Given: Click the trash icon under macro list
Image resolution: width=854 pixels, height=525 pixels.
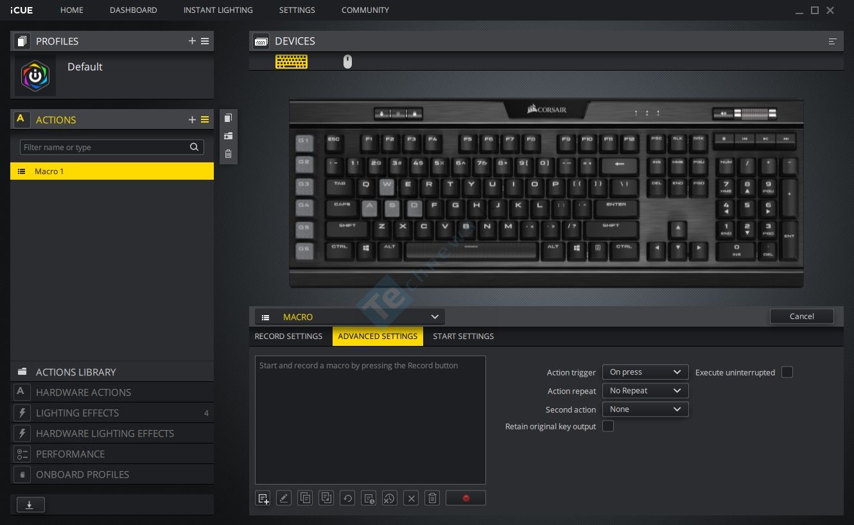Looking at the screenshot, I should (x=432, y=498).
